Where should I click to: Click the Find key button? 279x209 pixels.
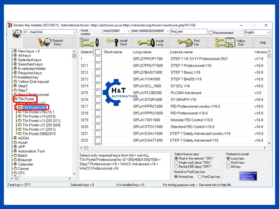click(188, 42)
